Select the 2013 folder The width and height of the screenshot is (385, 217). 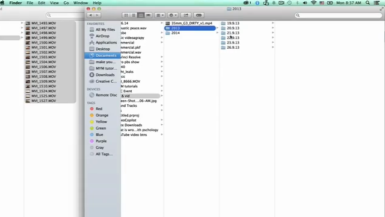coord(190,28)
